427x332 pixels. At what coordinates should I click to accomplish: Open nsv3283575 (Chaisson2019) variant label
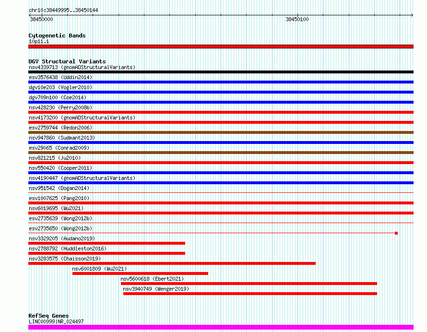point(65,259)
